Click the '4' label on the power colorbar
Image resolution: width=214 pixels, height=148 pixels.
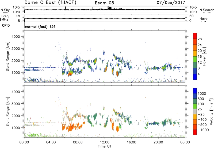tap(199, 74)
